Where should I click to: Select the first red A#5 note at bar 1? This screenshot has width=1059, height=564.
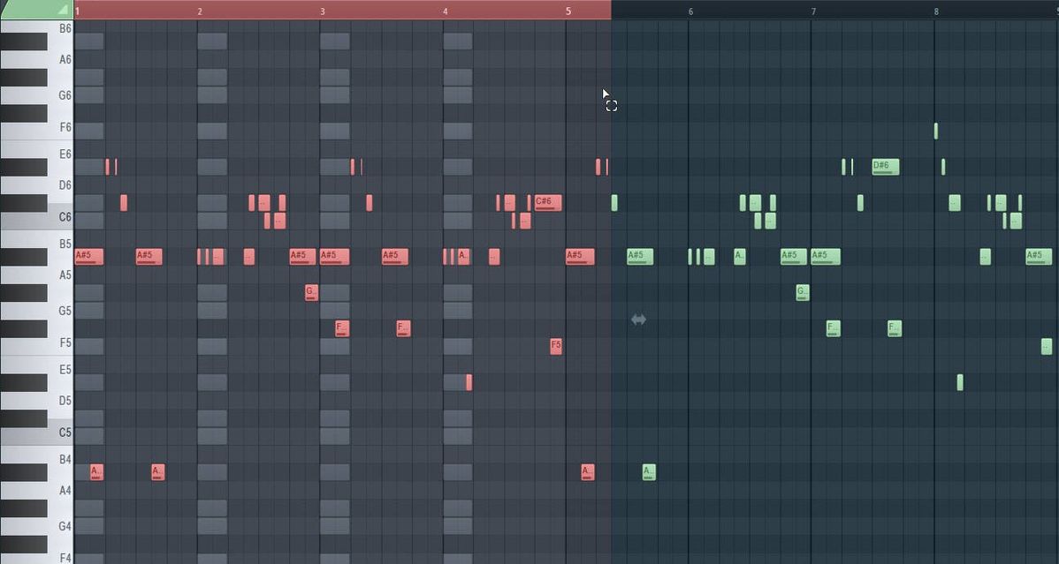(x=88, y=256)
